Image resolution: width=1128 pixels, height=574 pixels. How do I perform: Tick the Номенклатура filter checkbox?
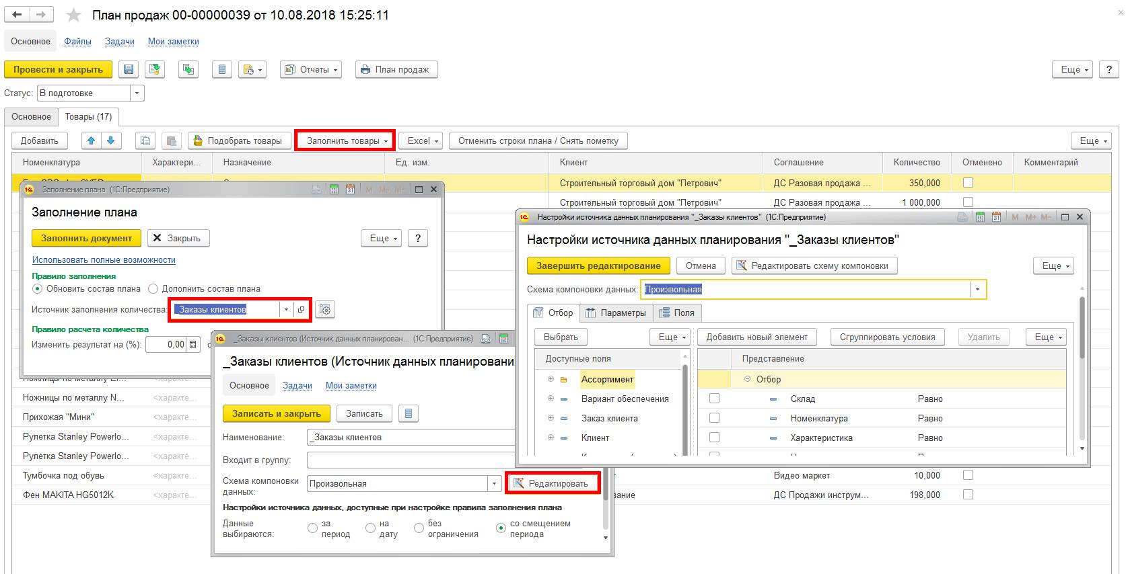[714, 418]
